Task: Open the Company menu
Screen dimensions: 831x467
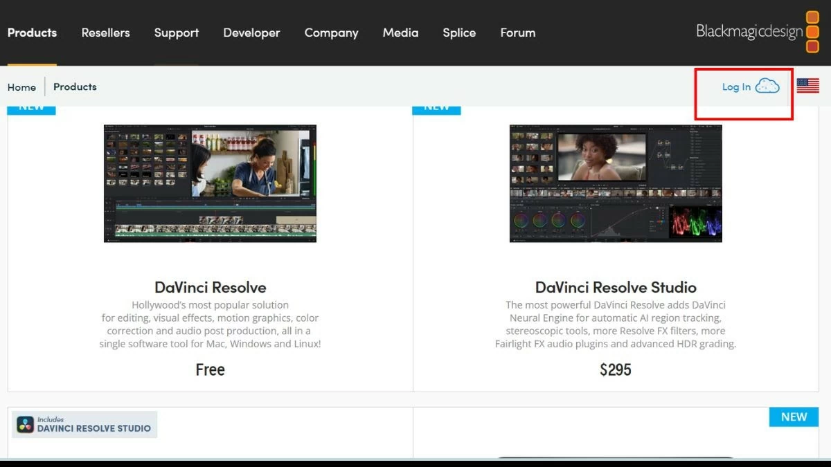Action: coord(331,33)
